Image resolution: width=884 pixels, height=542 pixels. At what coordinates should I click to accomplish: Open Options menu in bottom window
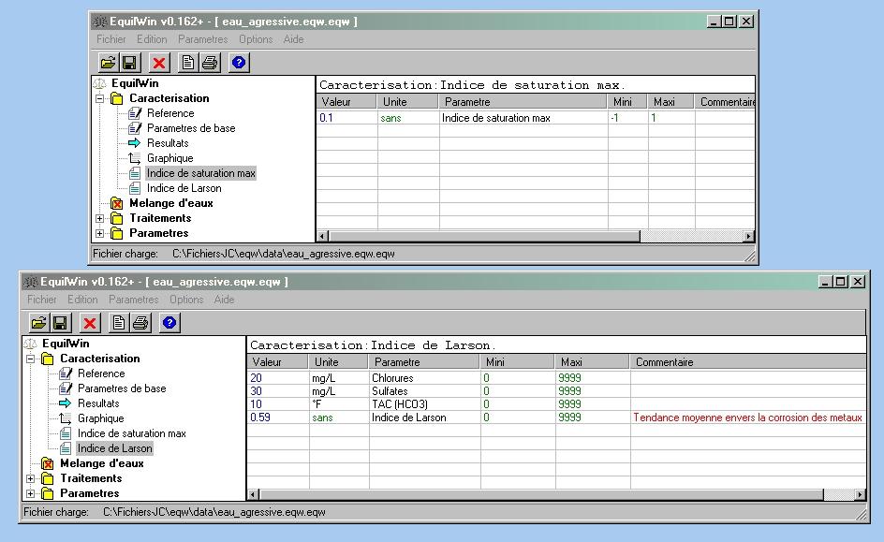pyautogui.click(x=186, y=300)
